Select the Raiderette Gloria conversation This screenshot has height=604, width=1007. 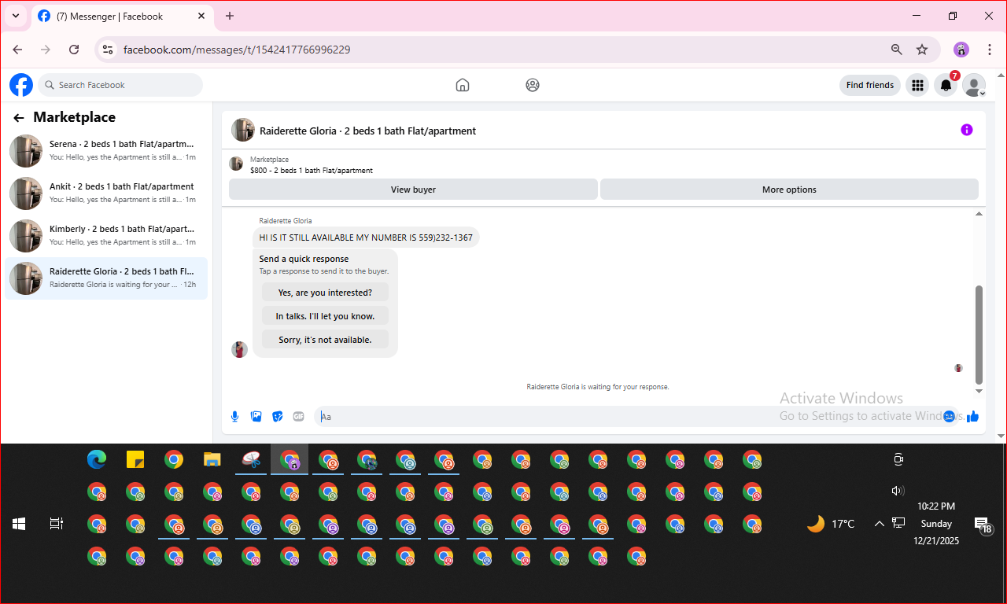[106, 278]
